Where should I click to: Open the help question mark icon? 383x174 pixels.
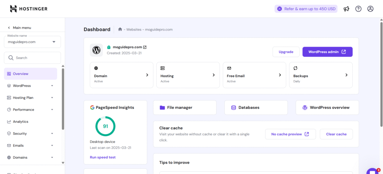[x=358, y=9]
